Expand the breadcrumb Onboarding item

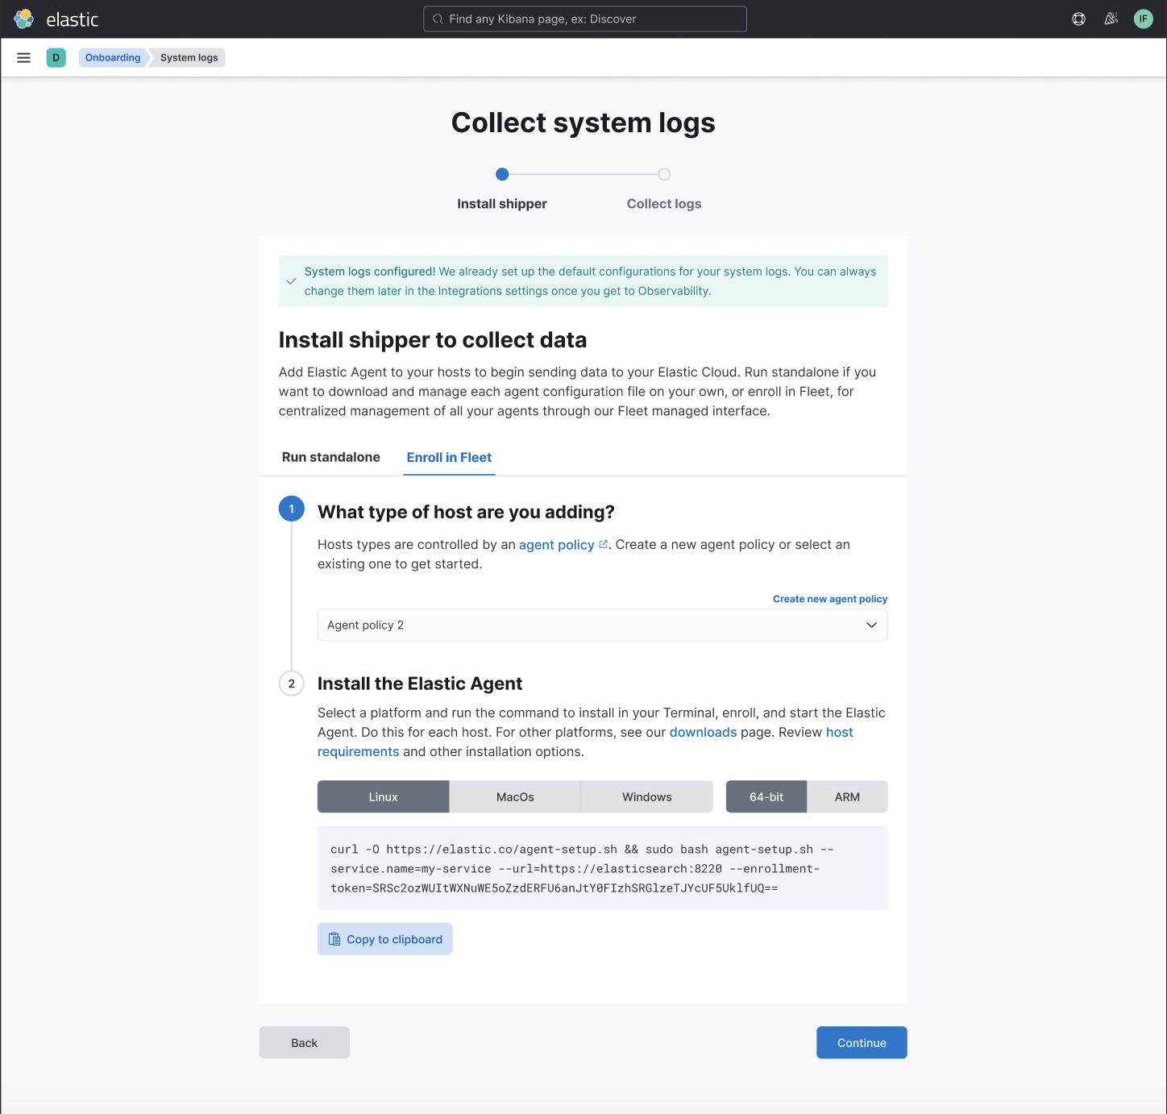[x=112, y=57]
